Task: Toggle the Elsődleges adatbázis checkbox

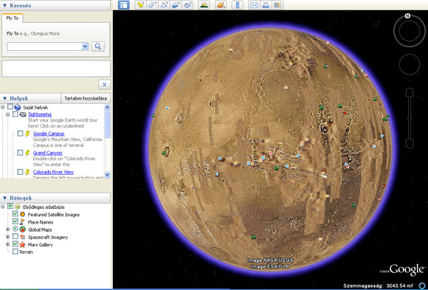Action: coord(10,206)
